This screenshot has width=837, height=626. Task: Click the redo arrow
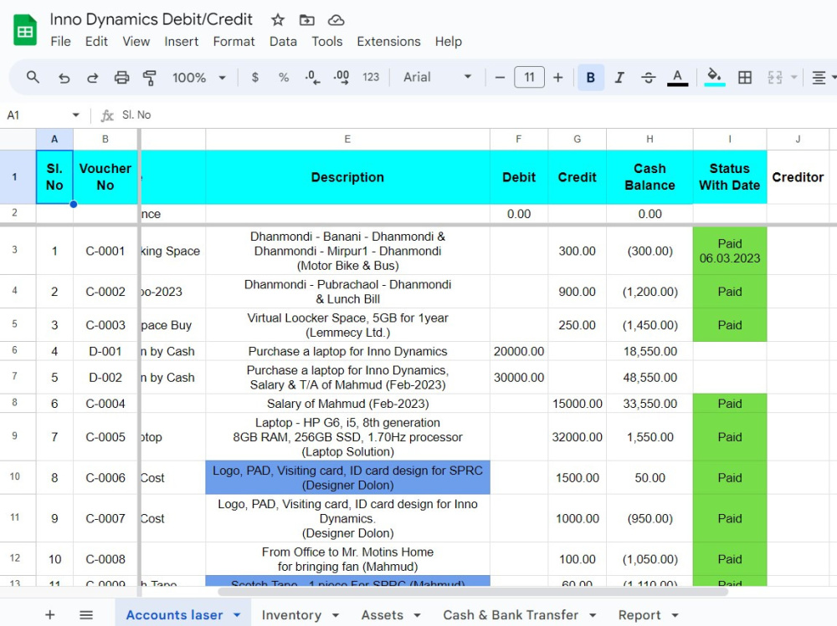click(92, 78)
